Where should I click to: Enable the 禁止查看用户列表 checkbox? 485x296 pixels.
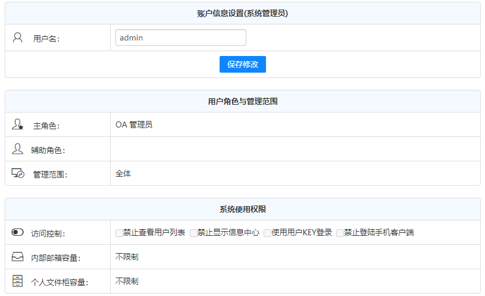[119, 233]
